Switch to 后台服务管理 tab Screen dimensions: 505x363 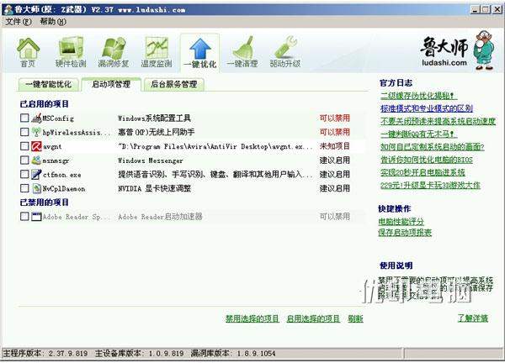(x=173, y=85)
